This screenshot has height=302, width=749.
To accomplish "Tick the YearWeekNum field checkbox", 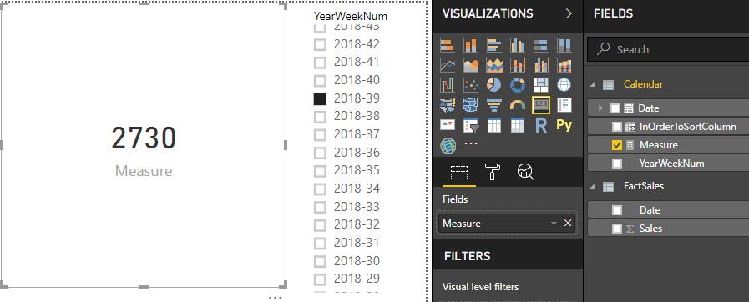I will [617, 164].
